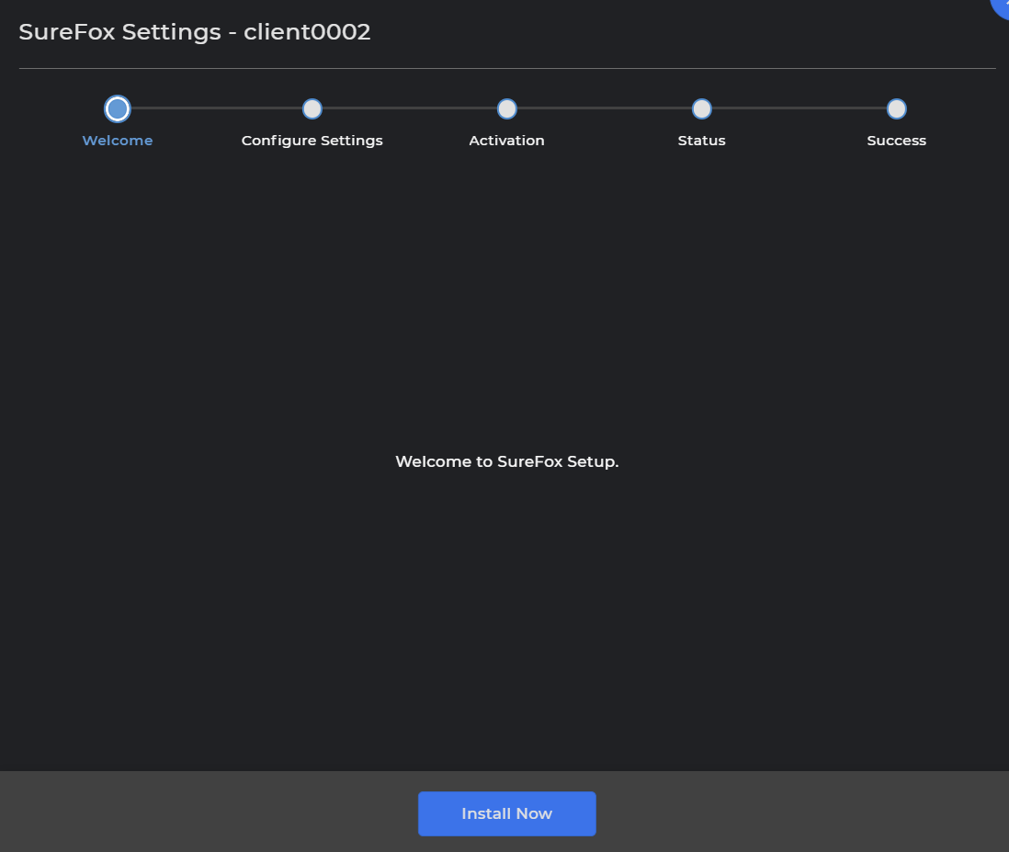Click the Welcome step circle indicator
Screen dimensions: 1009x852
tap(118, 109)
